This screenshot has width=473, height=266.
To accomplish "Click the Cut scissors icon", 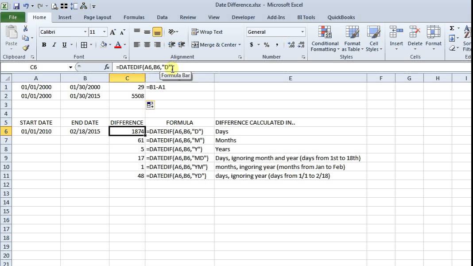I will (x=26, y=29).
